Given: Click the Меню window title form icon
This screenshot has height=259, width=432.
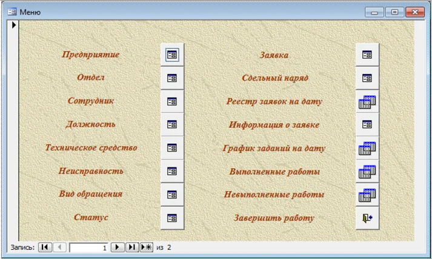Looking at the screenshot, I should (12, 12).
